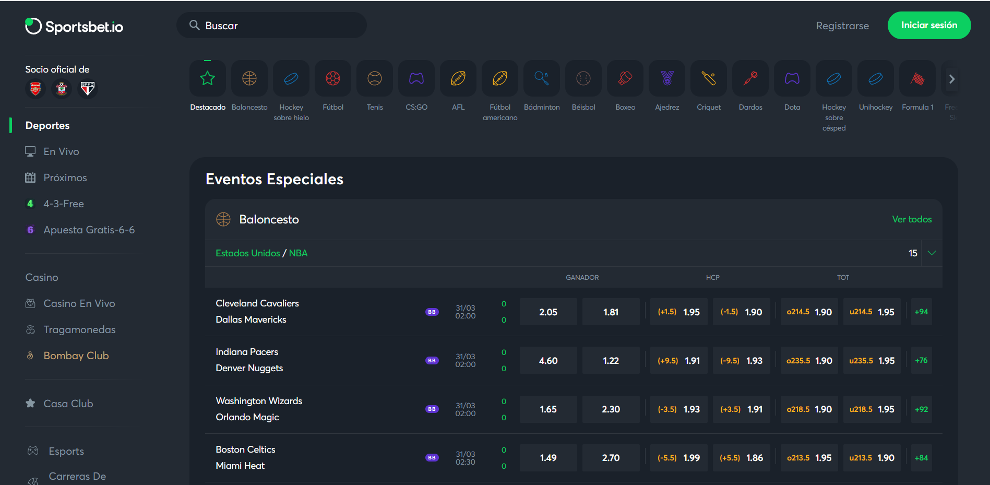Viewport: 990px width, 485px height.
Task: Open Esports in sidebar
Action: (x=55, y=451)
